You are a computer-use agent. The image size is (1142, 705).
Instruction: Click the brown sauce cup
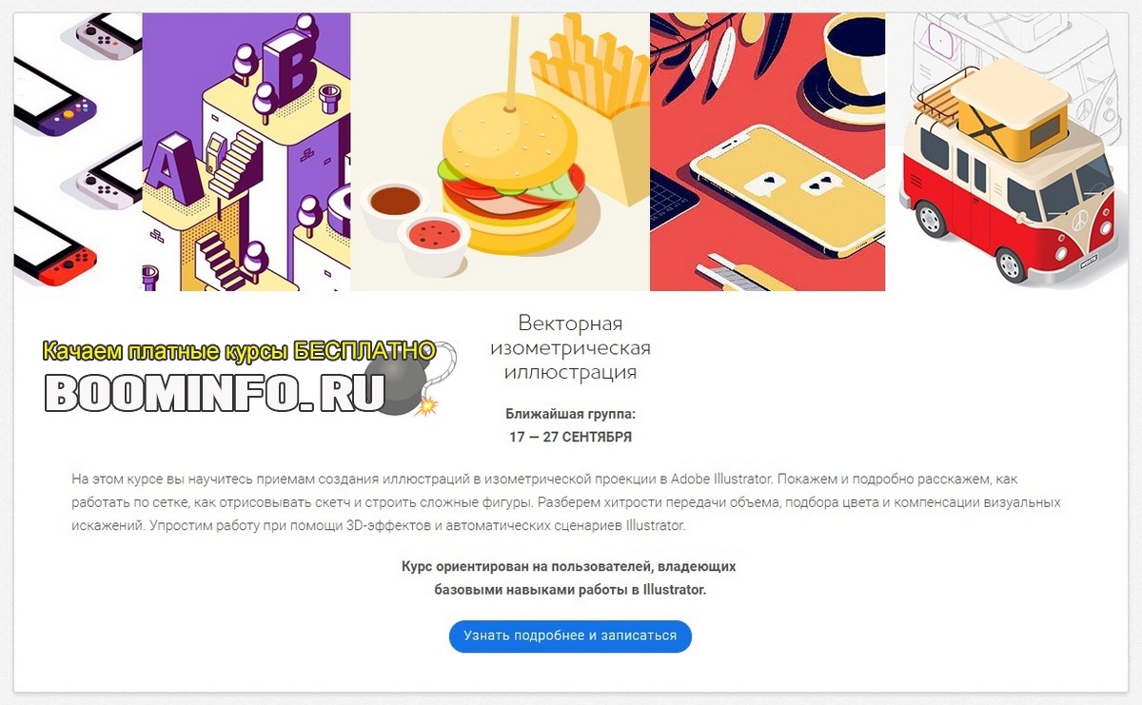click(x=391, y=208)
